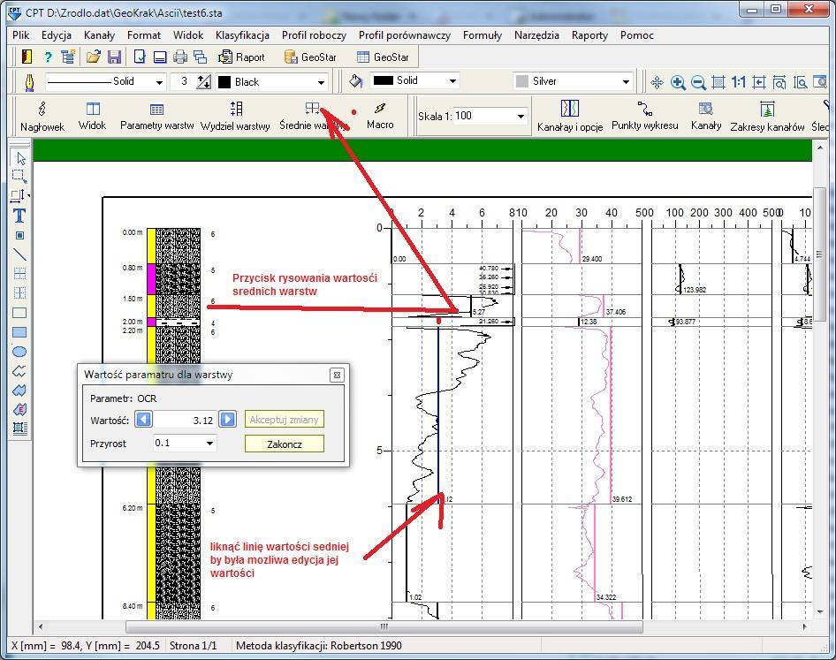Screen dimensions: 836x660
Task: Click the Zakoncz button in dialog
Action: (285, 444)
